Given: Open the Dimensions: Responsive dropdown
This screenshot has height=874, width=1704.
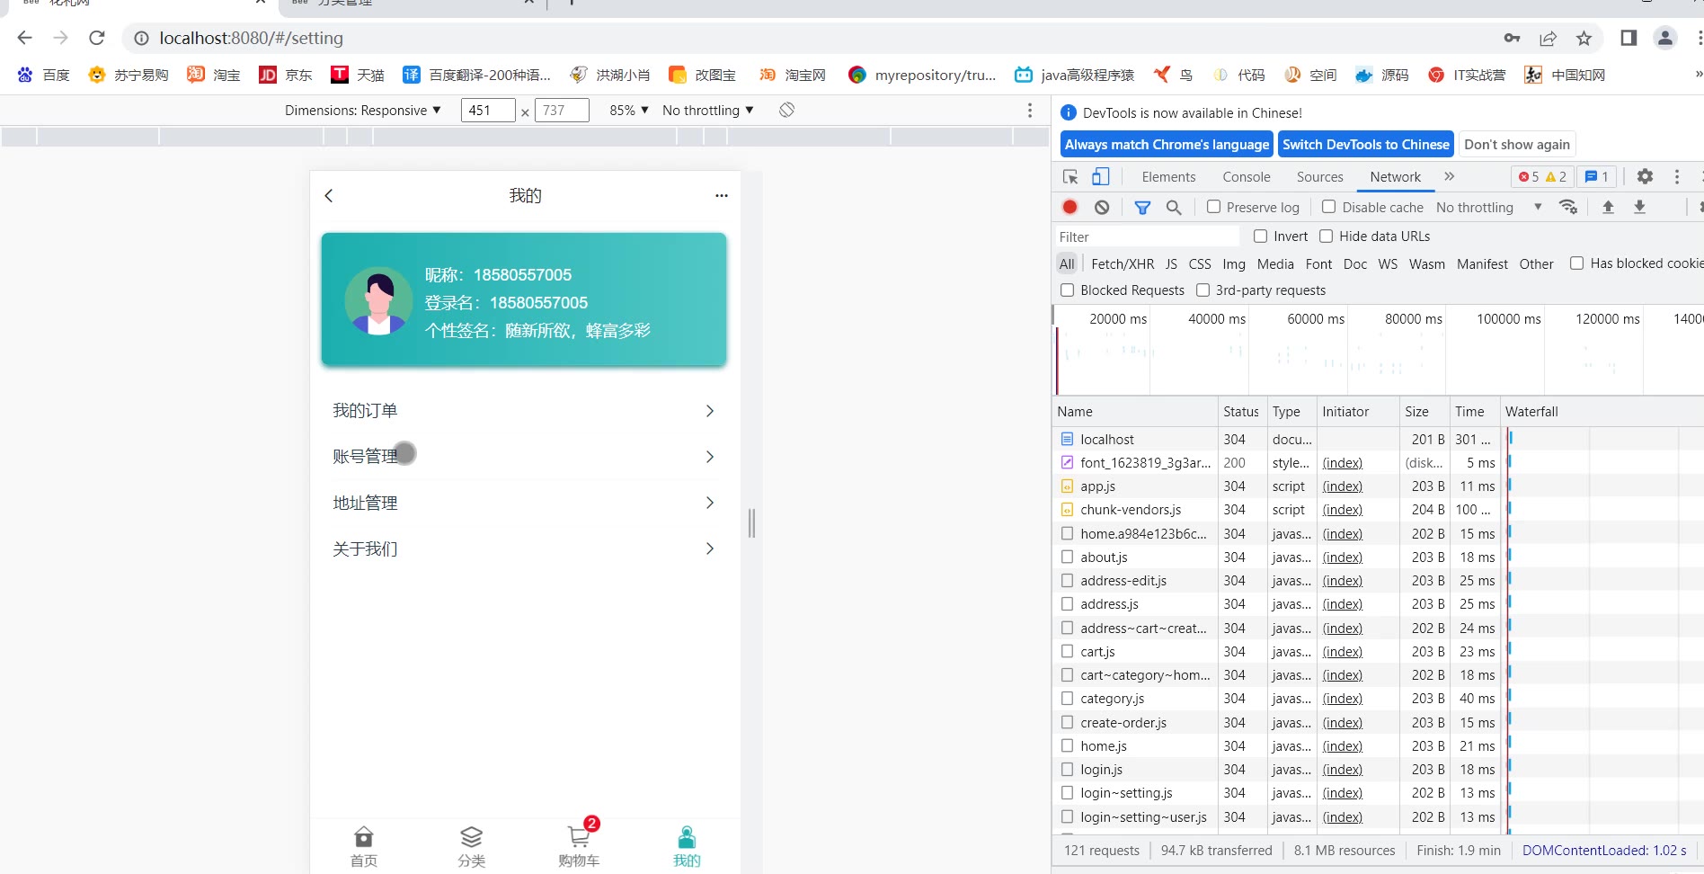Looking at the screenshot, I should [363, 110].
